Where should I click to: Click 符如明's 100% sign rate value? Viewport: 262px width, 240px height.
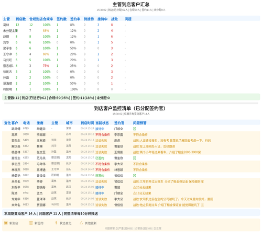point(74,89)
